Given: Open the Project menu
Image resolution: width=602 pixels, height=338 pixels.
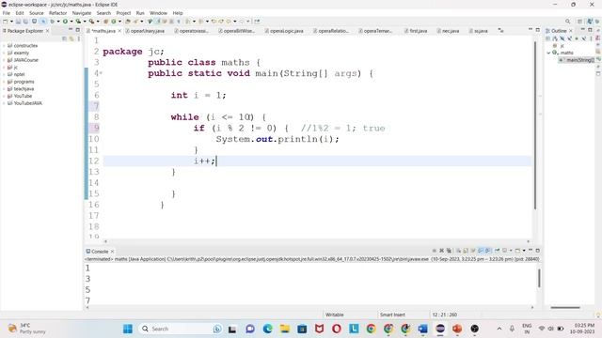Looking at the screenshot, I should tap(123, 13).
